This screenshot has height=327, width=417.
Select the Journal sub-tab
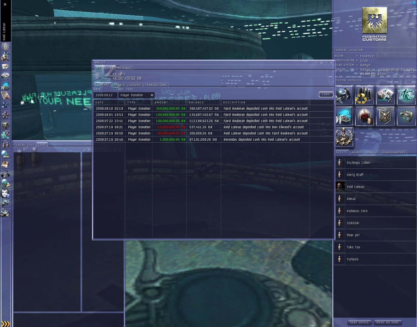tap(103, 85)
